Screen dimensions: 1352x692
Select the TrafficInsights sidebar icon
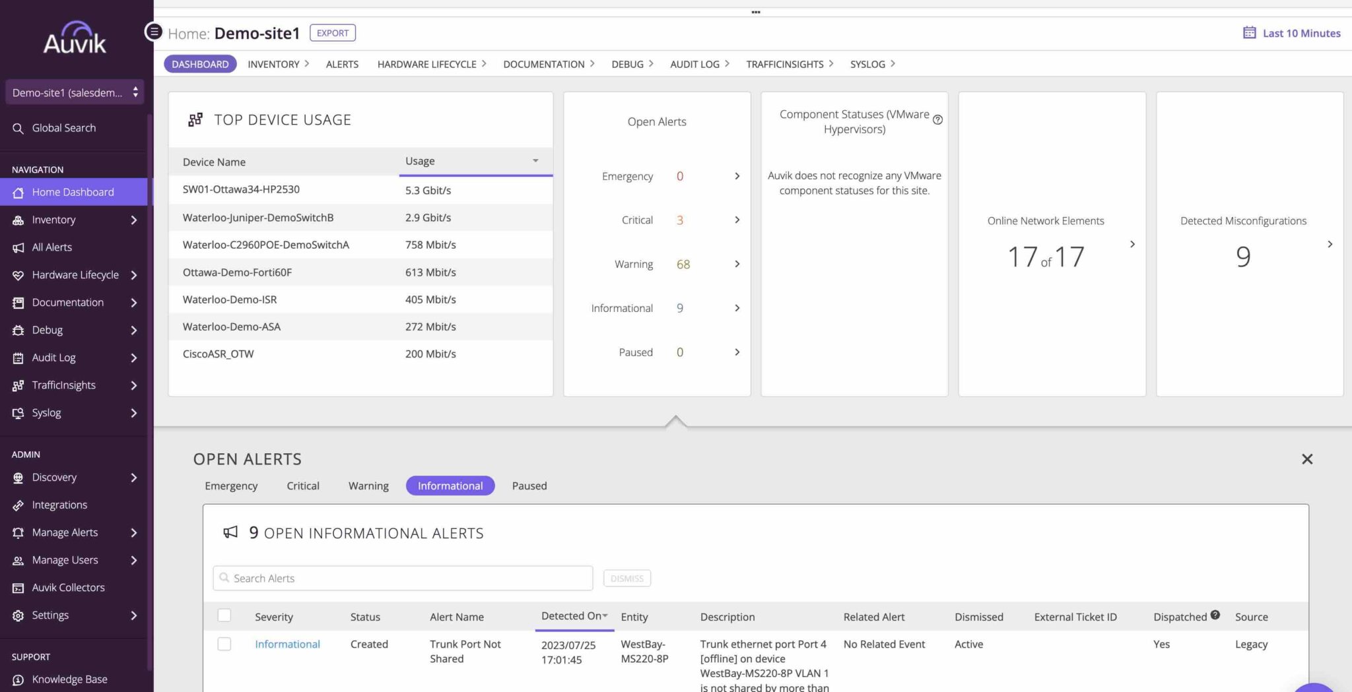18,385
